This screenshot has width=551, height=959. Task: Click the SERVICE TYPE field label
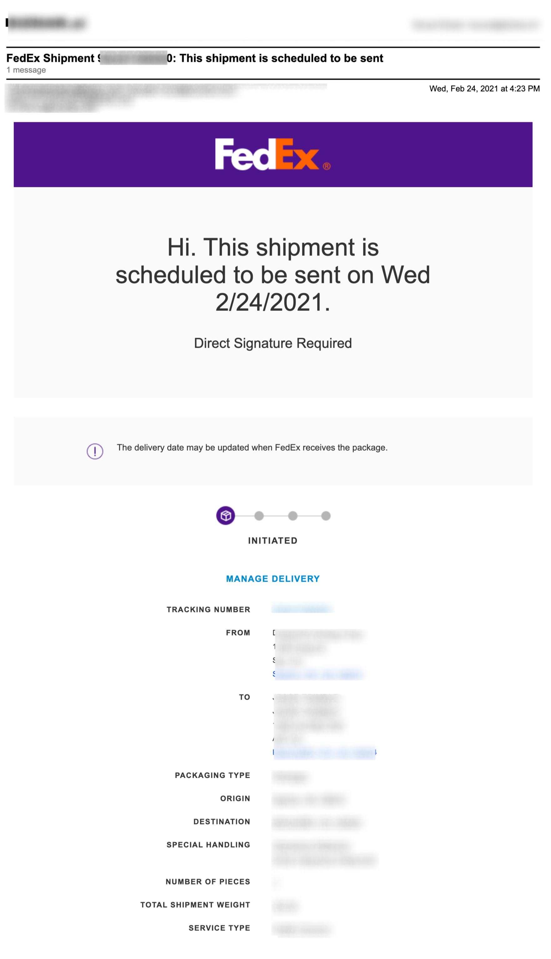(219, 928)
